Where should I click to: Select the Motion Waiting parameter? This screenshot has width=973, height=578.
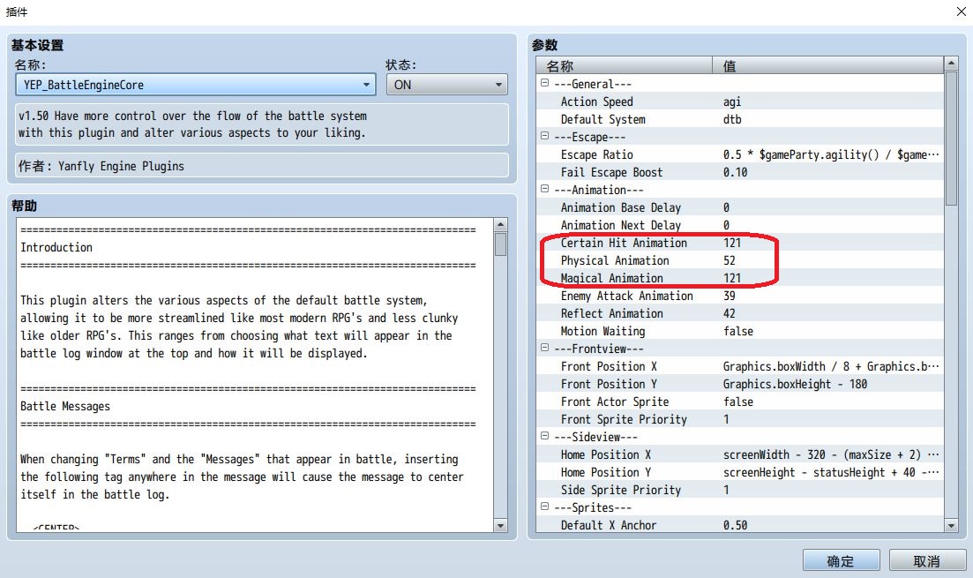pos(740,331)
